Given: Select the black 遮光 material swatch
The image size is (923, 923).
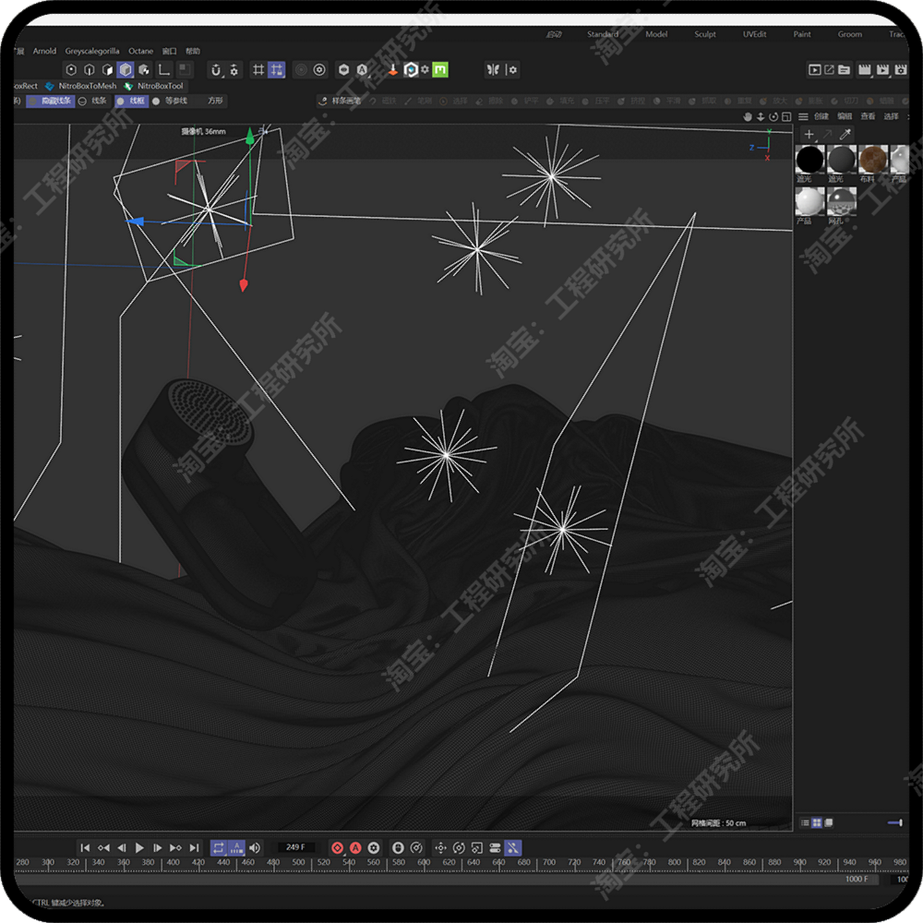Looking at the screenshot, I should pyautogui.click(x=810, y=160).
